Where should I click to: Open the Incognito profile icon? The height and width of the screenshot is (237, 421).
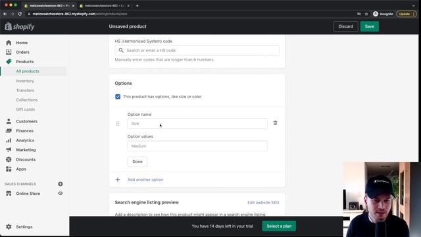pyautogui.click(x=376, y=14)
